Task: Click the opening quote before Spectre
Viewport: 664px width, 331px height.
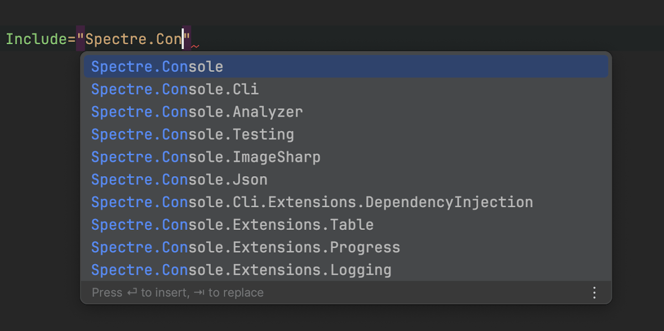Action: [x=81, y=39]
